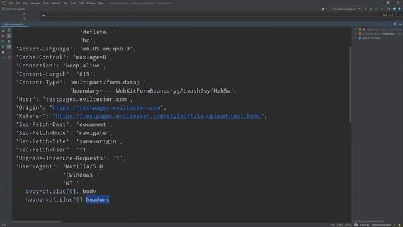This screenshot has height=227, width=403.
Task: Open Search Everywhere magnifier icon
Action: (389, 9)
